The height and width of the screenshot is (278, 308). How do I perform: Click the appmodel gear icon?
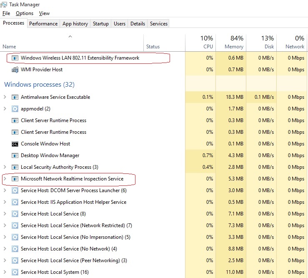15,109
